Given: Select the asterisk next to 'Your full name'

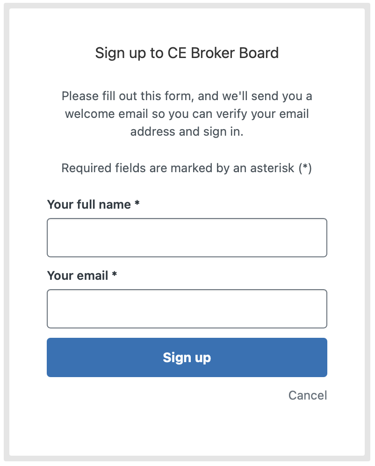Looking at the screenshot, I should (137, 203).
